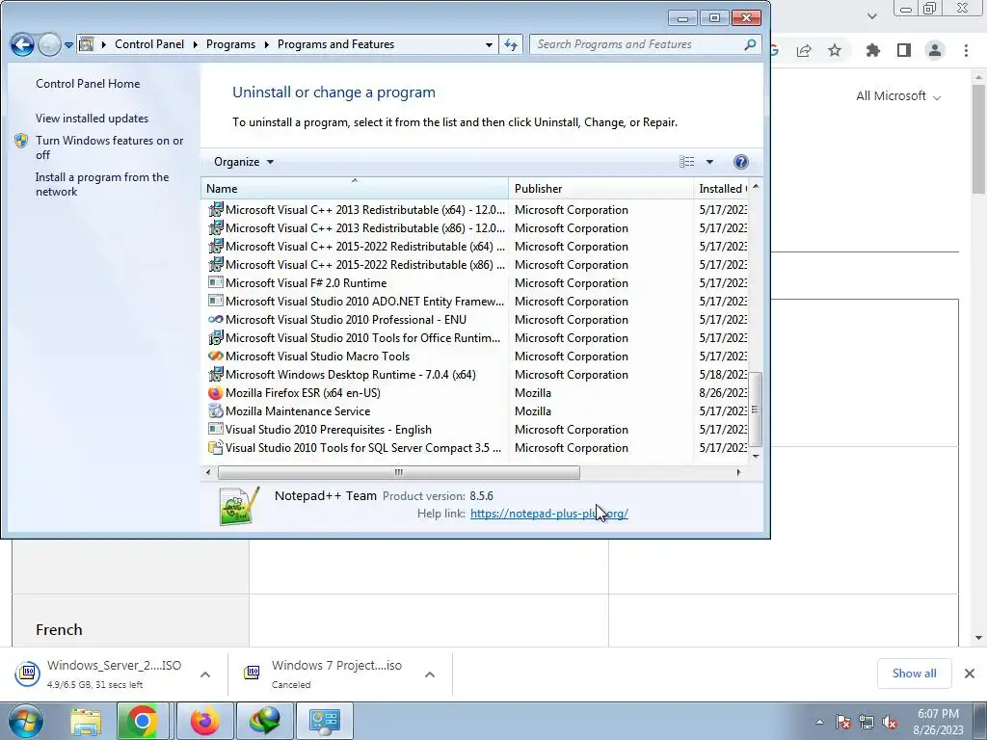Open the Organize dropdown menu
The height and width of the screenshot is (740, 987).
coord(244,162)
